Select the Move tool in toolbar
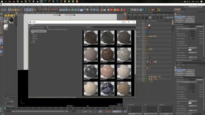Screen dimensions: 205x115 (12, 10)
